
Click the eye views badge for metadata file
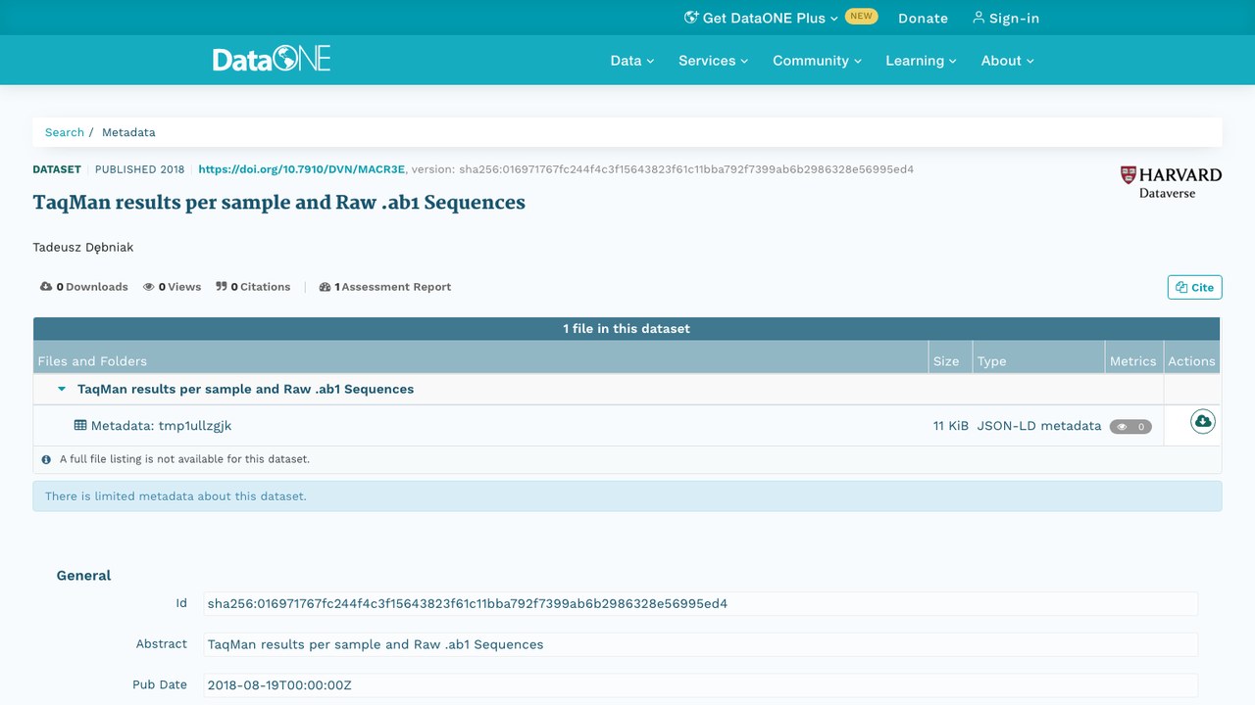click(1130, 427)
